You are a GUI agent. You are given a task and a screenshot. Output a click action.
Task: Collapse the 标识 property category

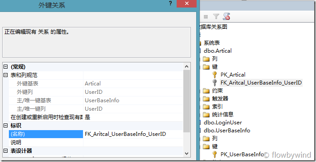click(6, 126)
